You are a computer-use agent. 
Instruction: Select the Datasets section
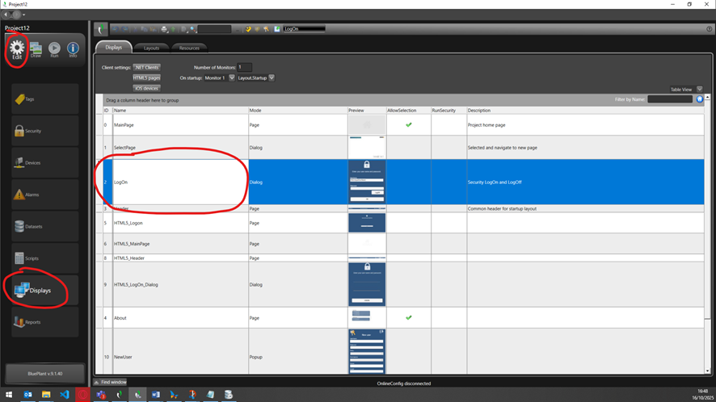(x=44, y=226)
